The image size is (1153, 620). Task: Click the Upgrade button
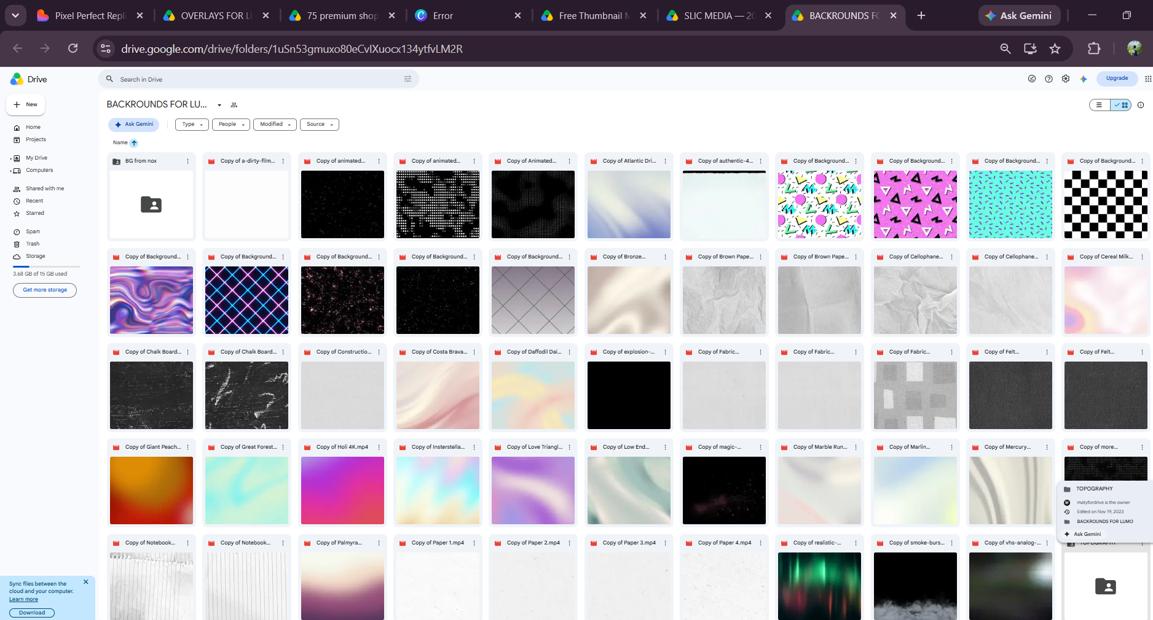(1117, 79)
